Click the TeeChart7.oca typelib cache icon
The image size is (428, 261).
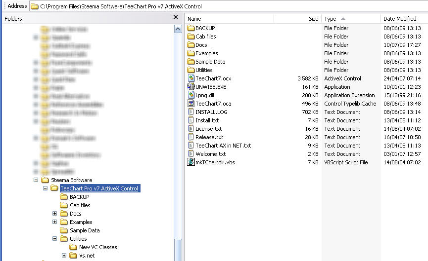click(x=191, y=104)
